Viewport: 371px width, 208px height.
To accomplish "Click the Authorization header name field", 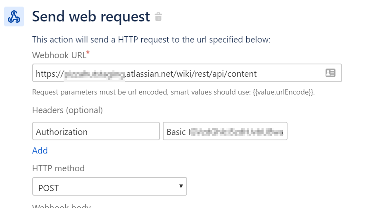I will point(96,131).
